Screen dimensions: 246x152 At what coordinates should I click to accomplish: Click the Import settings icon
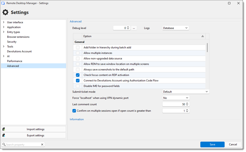(x=4, y=129)
